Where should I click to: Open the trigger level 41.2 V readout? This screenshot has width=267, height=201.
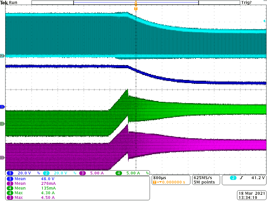(258, 178)
